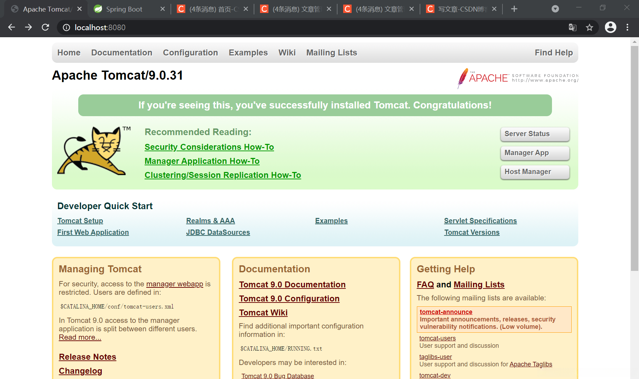Follow the Read more... link
The image size is (639, 379).
[x=80, y=337]
